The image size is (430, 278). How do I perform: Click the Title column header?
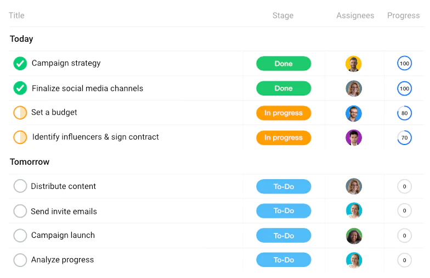tap(17, 15)
